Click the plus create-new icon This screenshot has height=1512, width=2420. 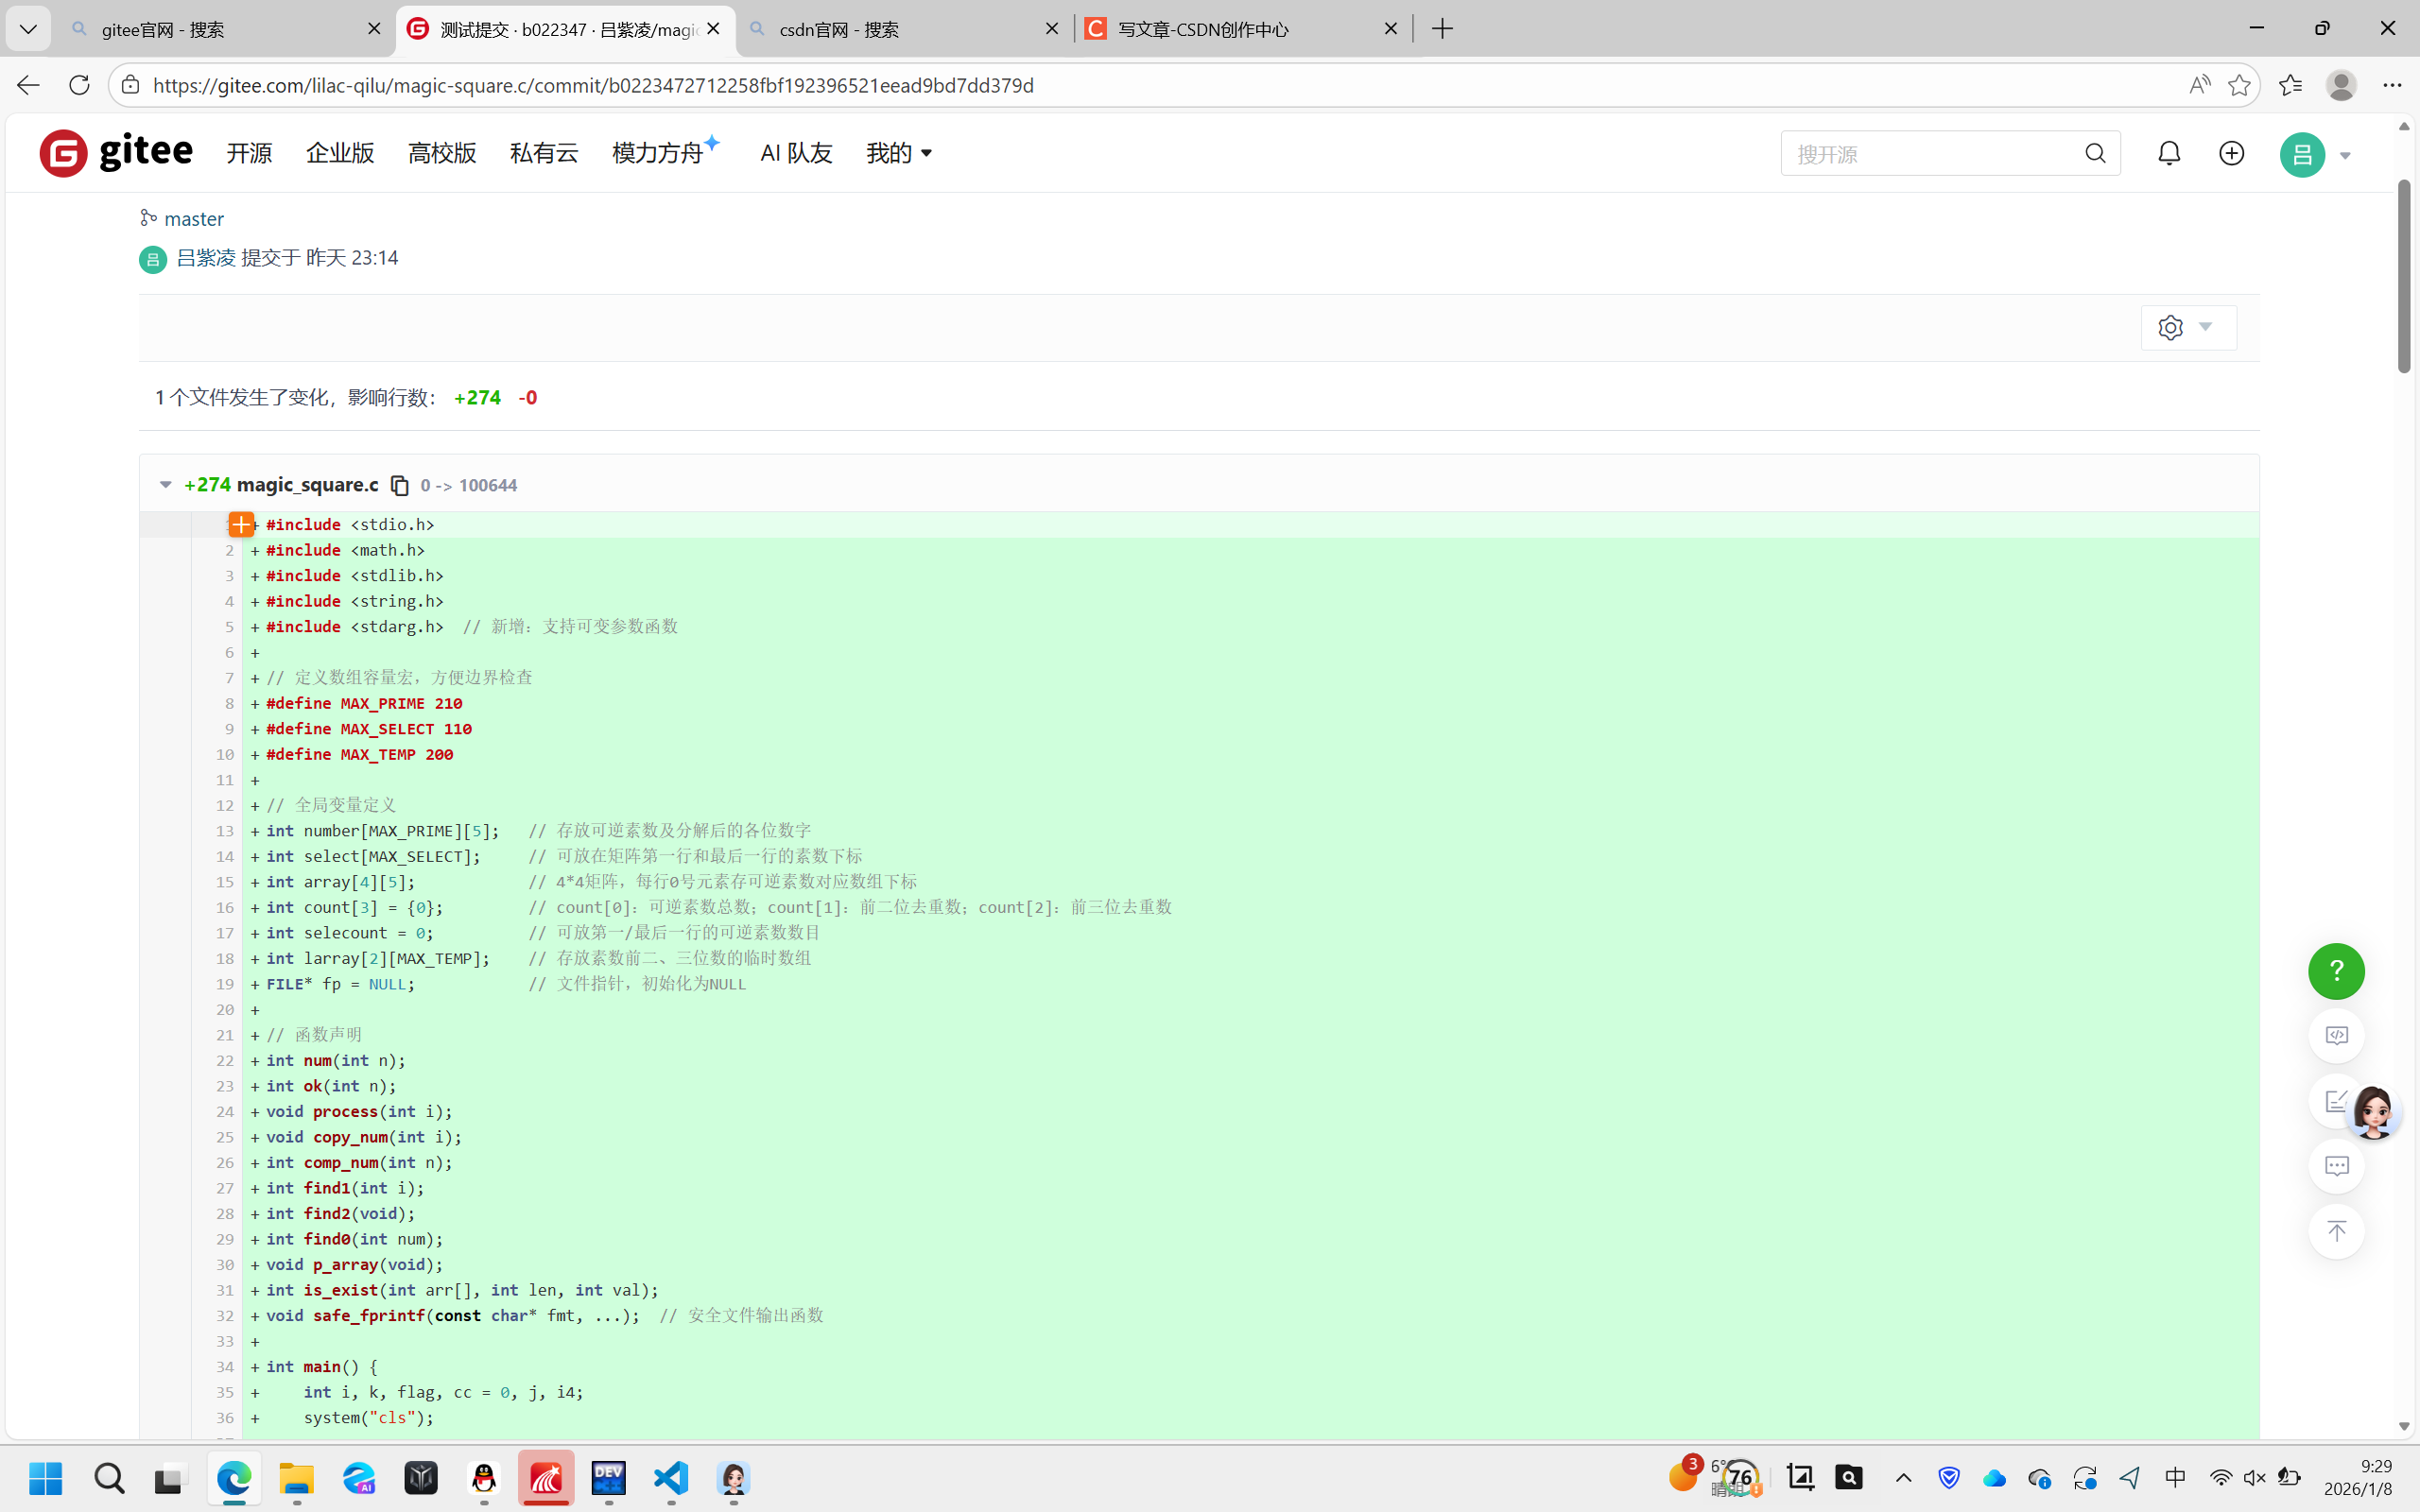point(2231,153)
